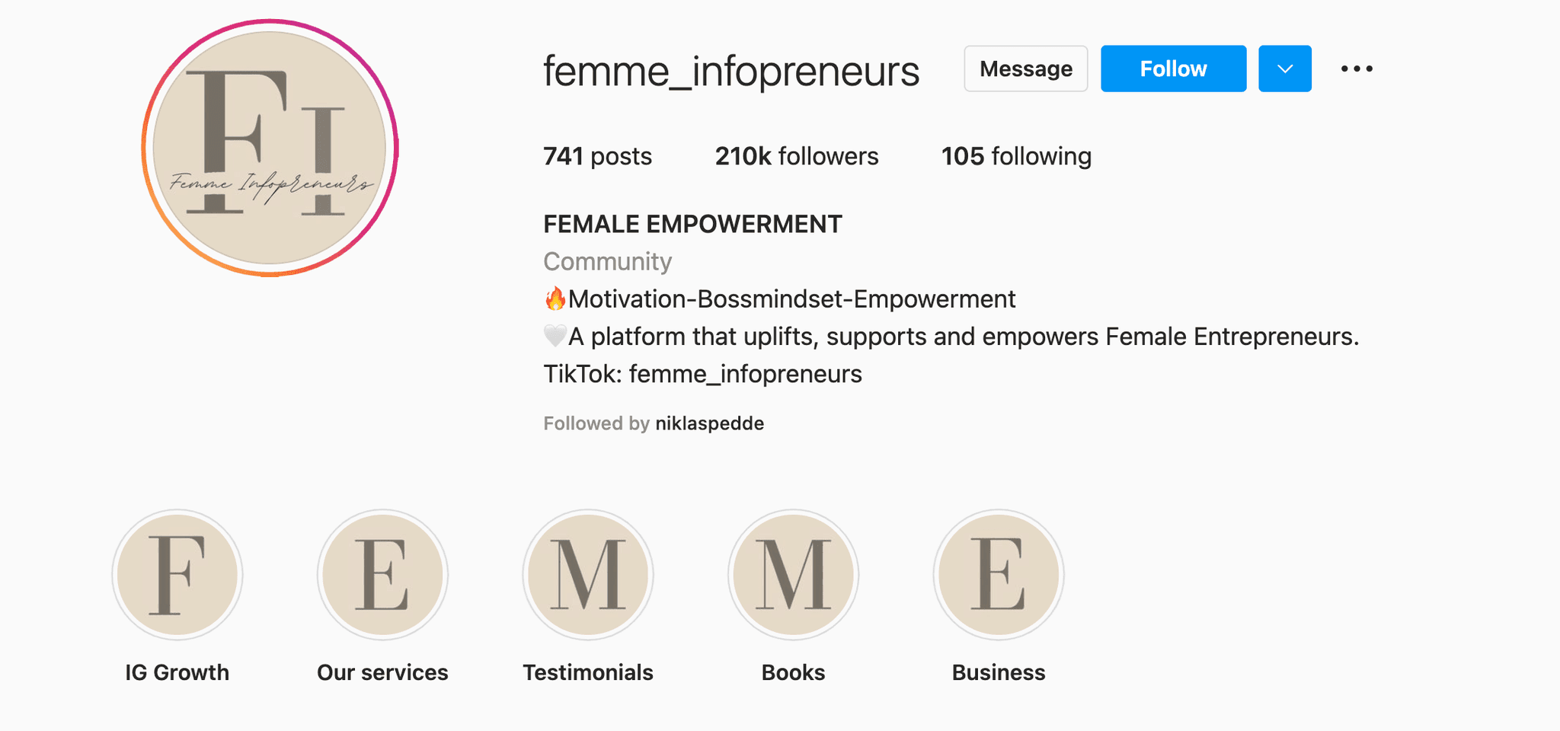Click the blue Follow button
This screenshot has width=1560, height=731.
pyautogui.click(x=1173, y=69)
